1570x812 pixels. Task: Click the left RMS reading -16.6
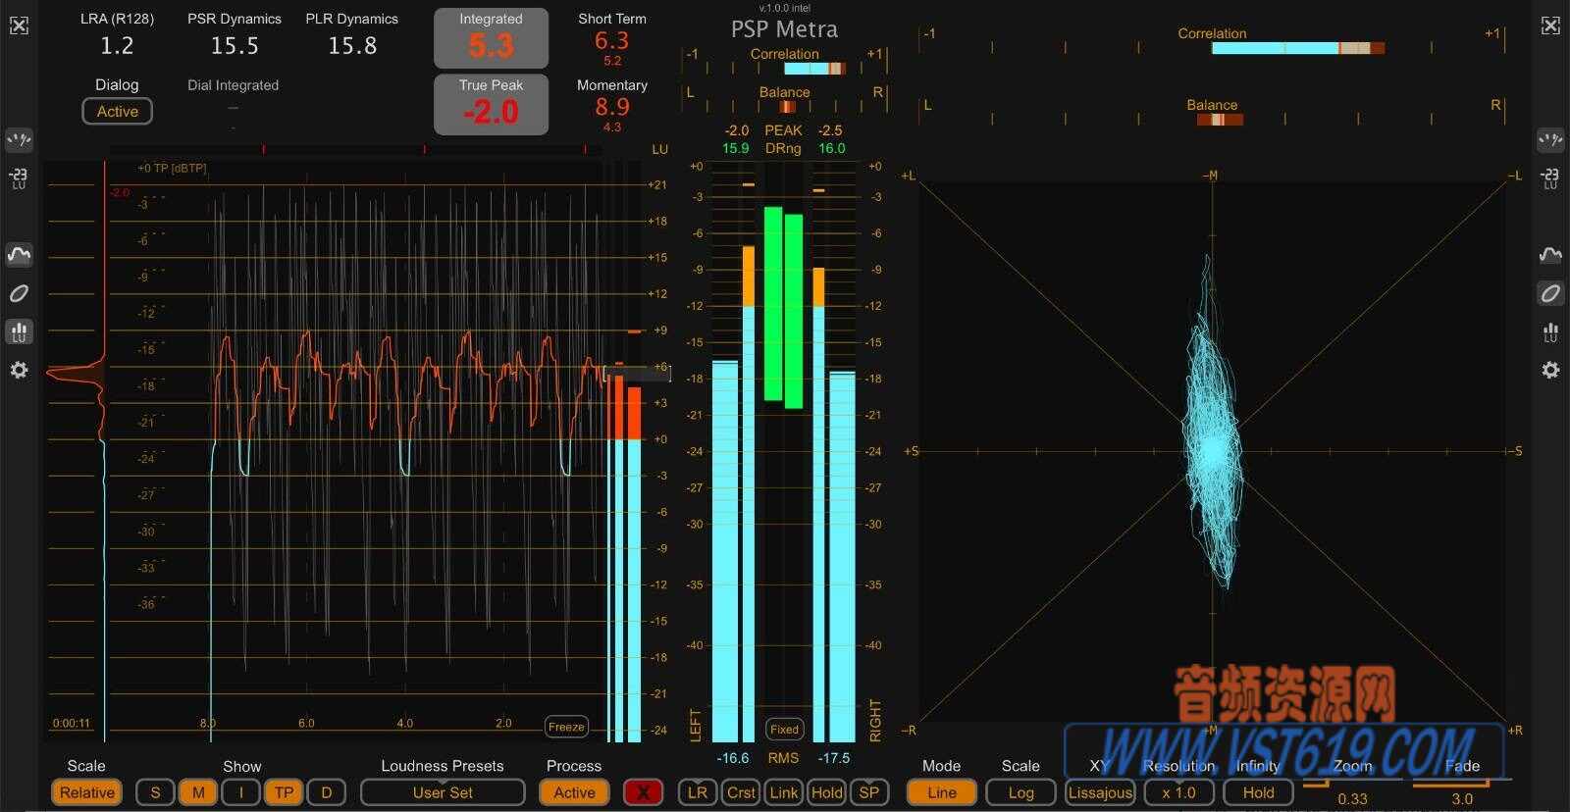[732, 758]
